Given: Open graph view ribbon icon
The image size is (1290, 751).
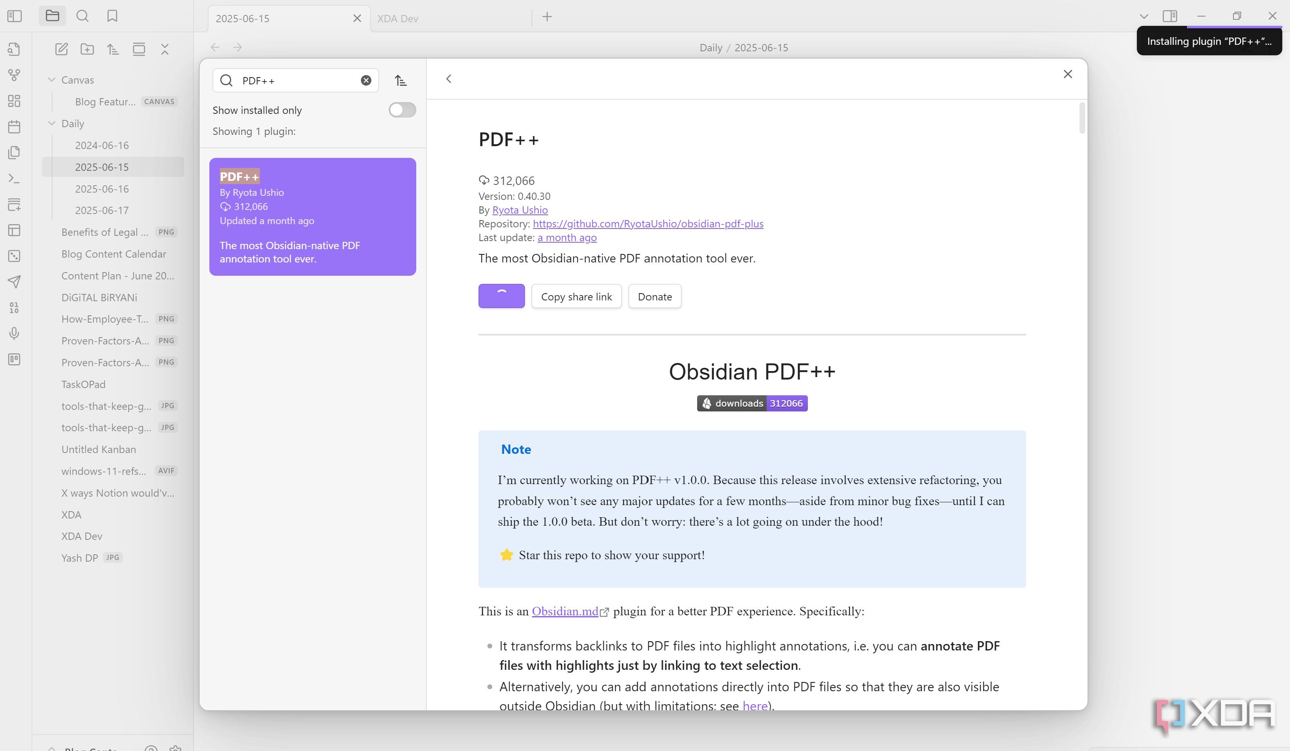Looking at the screenshot, I should pyautogui.click(x=14, y=75).
